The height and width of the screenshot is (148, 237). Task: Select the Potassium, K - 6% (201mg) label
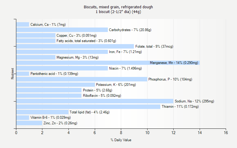[116, 85]
